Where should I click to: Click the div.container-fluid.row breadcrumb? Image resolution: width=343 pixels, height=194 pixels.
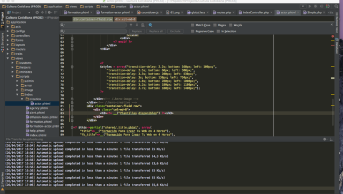(x=93, y=19)
